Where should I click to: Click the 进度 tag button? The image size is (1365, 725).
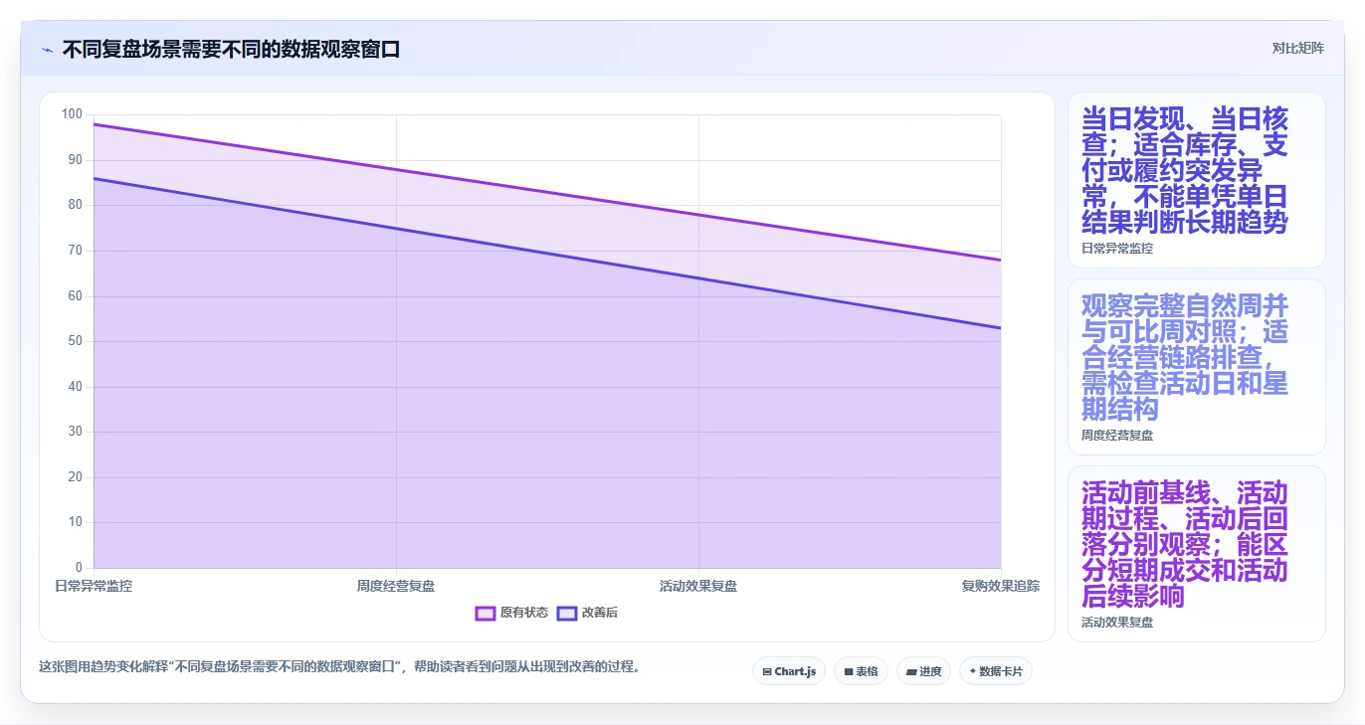pos(923,671)
